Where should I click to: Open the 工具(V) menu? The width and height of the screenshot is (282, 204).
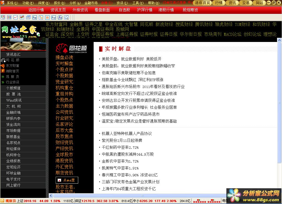click(138, 3)
